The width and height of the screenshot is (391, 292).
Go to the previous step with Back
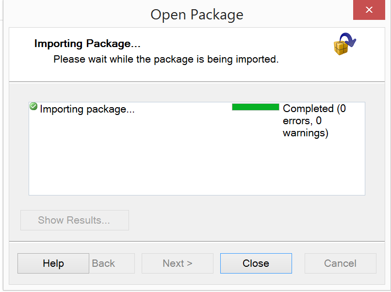point(104,263)
